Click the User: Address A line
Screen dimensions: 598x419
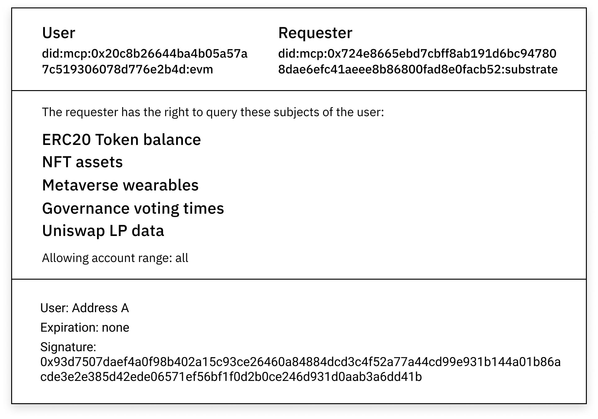click(x=85, y=308)
